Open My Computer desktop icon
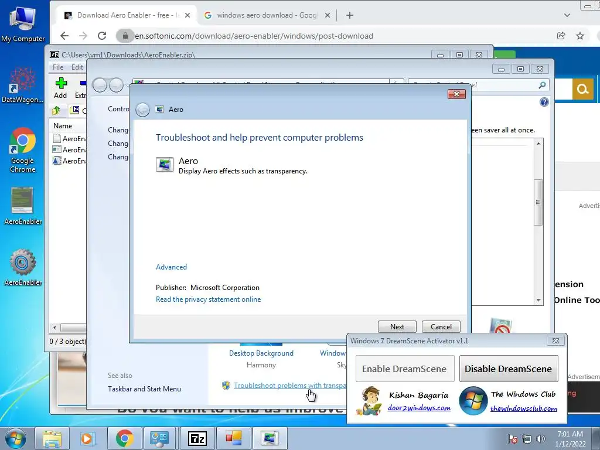The image size is (600, 450). pos(23,24)
